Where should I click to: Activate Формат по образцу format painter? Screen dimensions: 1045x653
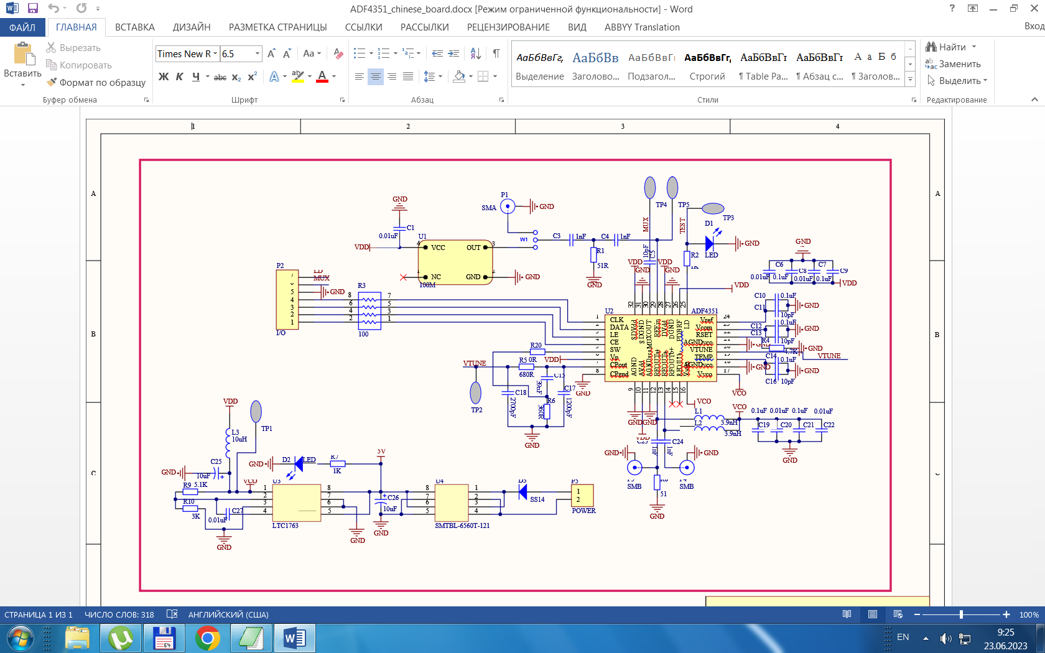tap(96, 82)
